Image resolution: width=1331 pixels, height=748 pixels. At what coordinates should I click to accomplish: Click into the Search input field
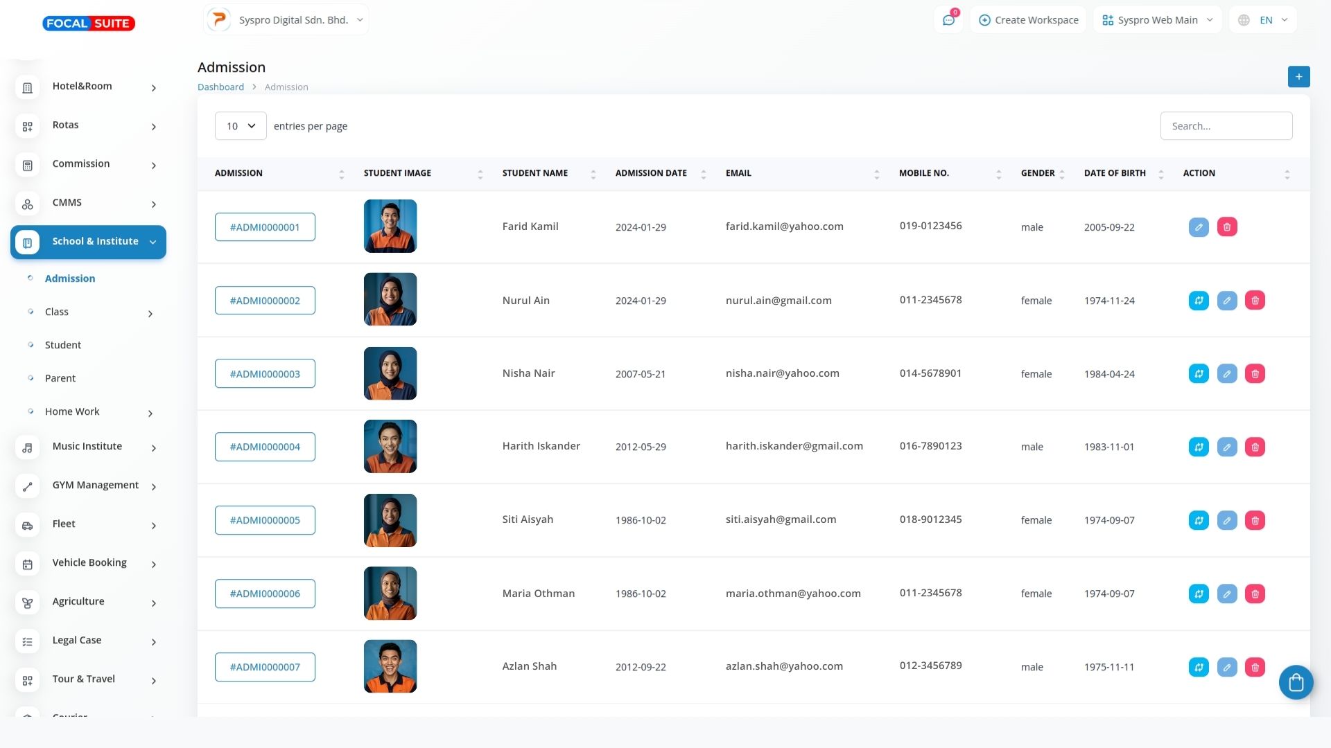(1226, 126)
